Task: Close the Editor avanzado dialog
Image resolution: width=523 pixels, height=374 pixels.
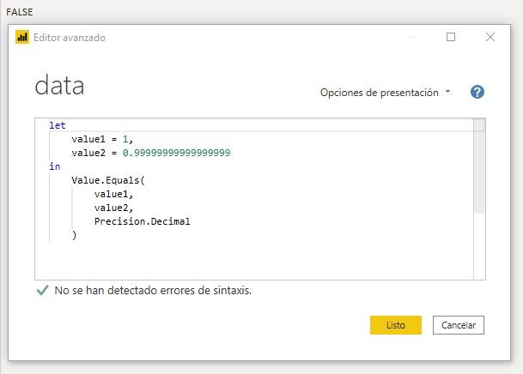Action: pyautogui.click(x=490, y=37)
